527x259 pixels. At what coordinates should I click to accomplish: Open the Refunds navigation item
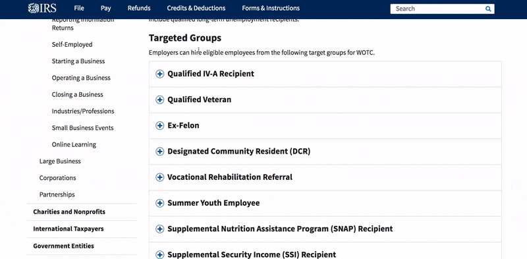click(139, 8)
